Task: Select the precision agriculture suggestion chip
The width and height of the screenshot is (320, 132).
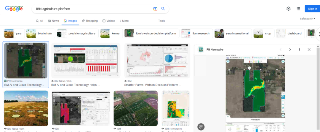Action: tap(78, 33)
